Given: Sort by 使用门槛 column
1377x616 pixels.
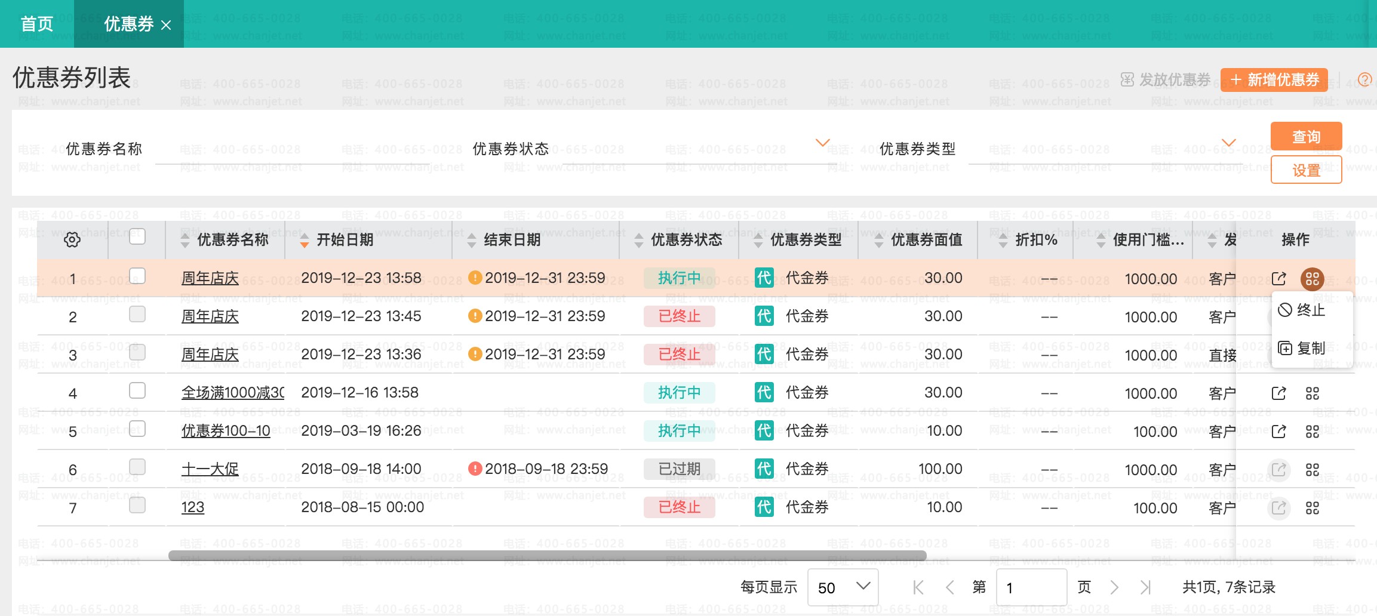Looking at the screenshot, I should [x=1101, y=240].
